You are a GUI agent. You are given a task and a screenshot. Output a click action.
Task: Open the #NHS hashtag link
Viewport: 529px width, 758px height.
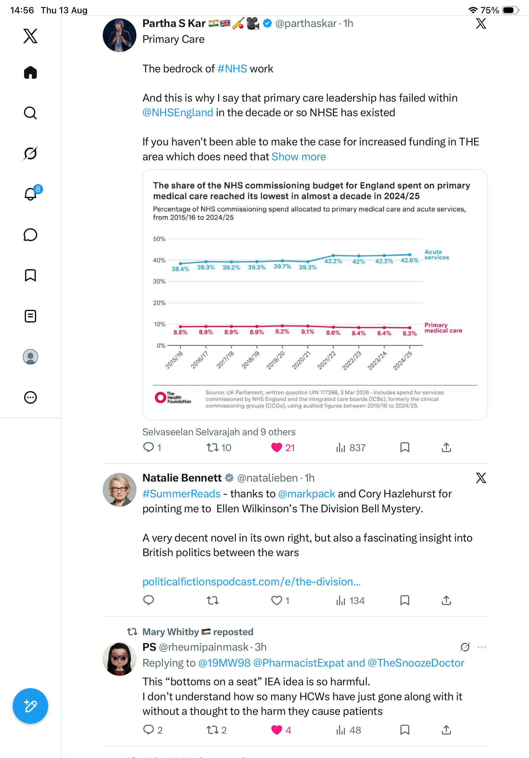coord(232,69)
